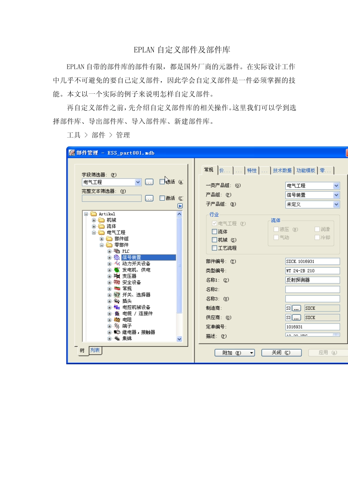Toggle the 气动 checkbox
Screen dimensions: 348x492
(x=276, y=237)
